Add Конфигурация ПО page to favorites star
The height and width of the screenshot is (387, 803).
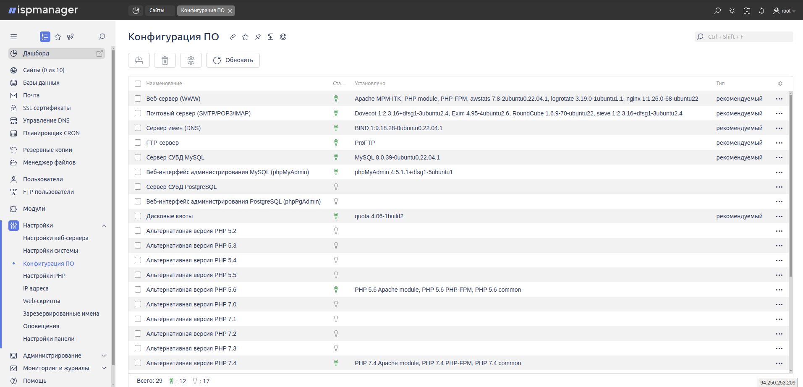pyautogui.click(x=245, y=37)
